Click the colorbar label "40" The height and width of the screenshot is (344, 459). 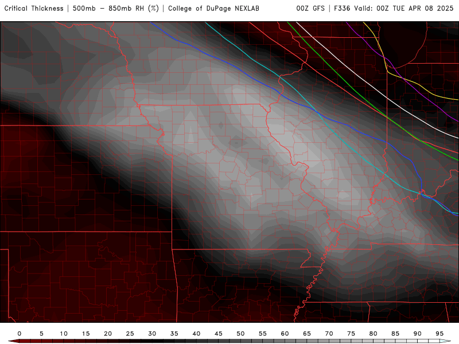click(x=196, y=334)
